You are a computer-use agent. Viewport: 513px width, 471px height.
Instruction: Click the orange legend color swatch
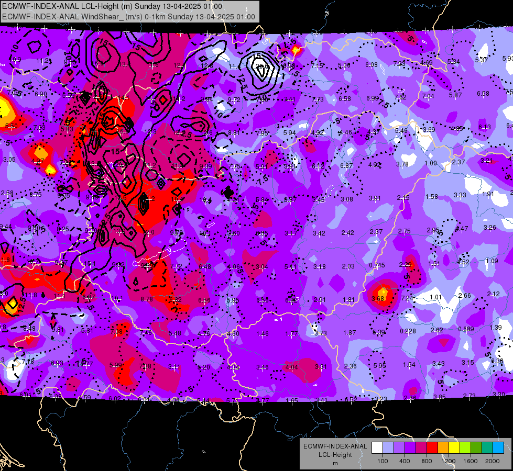[443, 448]
